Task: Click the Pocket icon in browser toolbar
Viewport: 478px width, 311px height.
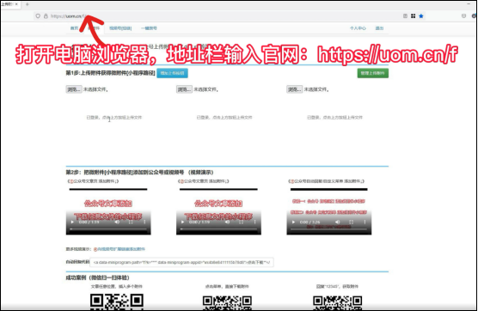Action: tap(463, 16)
